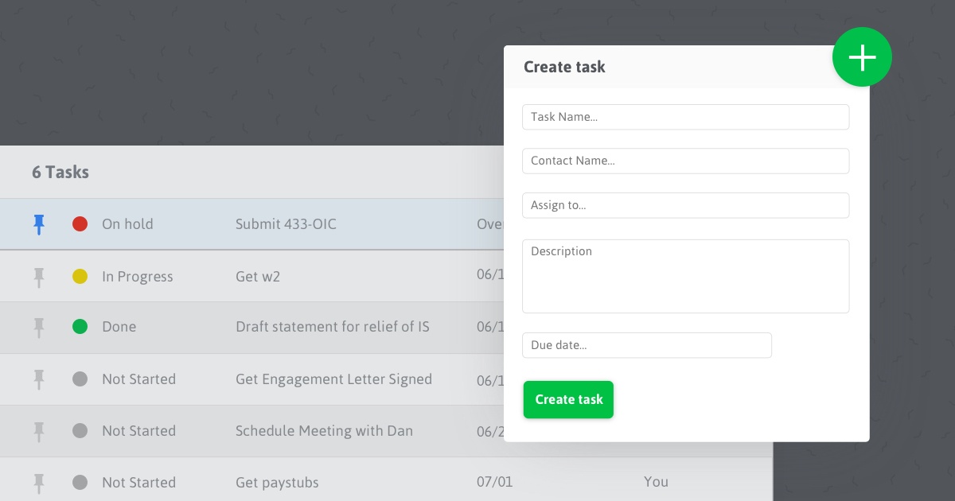
Task: Open the Assign to field
Action: tap(685, 205)
